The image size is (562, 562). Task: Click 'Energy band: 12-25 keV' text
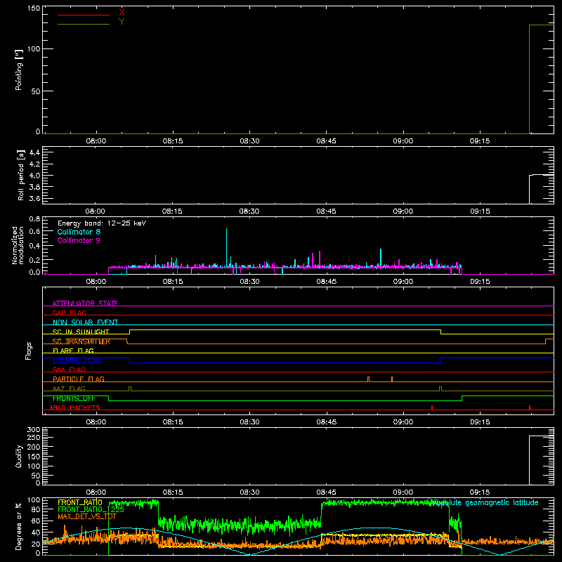102,223
